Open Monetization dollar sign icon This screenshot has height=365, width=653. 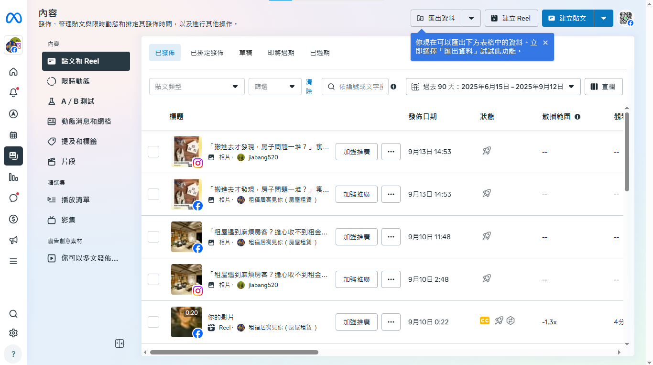click(13, 219)
